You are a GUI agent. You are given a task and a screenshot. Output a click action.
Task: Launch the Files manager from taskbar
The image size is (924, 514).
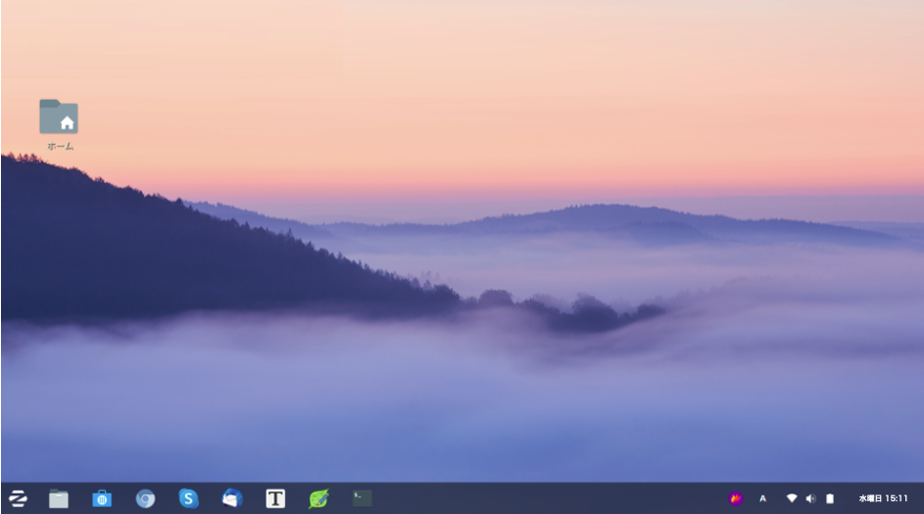tap(59, 498)
